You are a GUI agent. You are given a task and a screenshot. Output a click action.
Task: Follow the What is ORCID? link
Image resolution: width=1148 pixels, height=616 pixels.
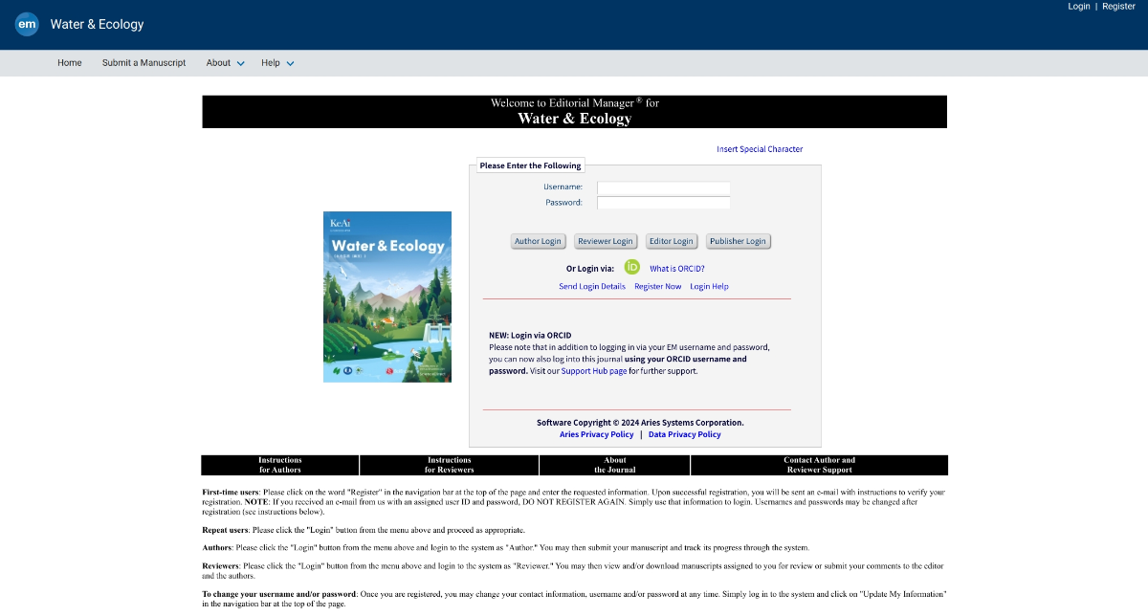(676, 269)
